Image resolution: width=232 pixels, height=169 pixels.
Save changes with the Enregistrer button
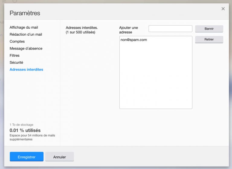27,157
